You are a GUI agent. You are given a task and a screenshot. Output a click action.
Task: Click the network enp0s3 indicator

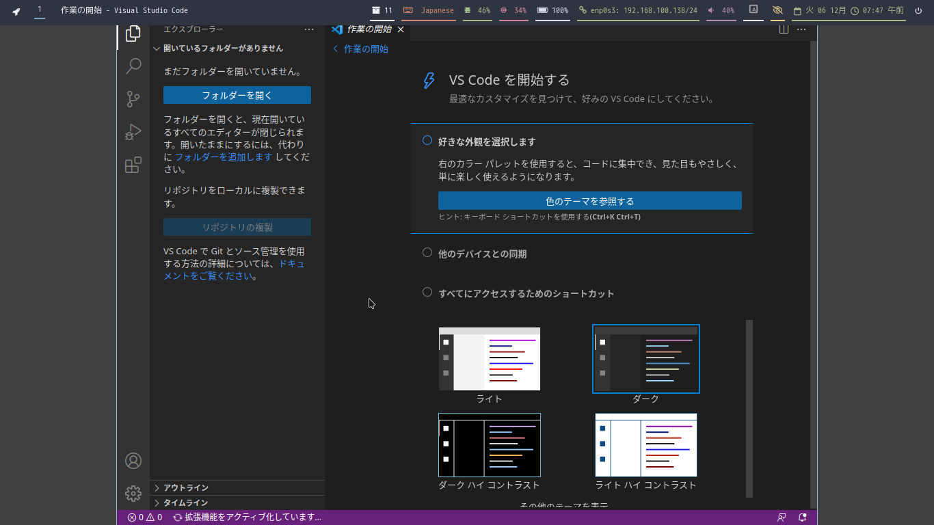(638, 10)
